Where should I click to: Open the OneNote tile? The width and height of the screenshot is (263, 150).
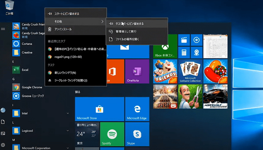(x=137, y=71)
